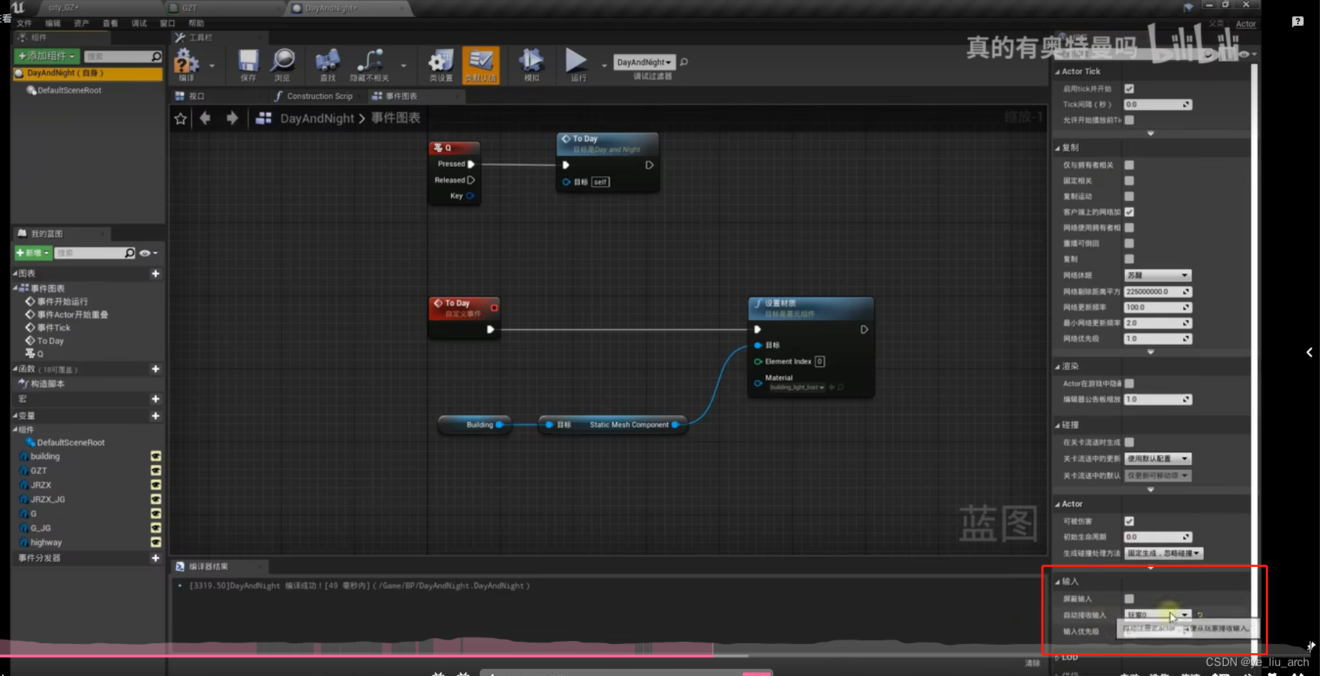Toggle the 客户端上的网络加载 checkbox
This screenshot has width=1320, height=676.
tap(1129, 212)
